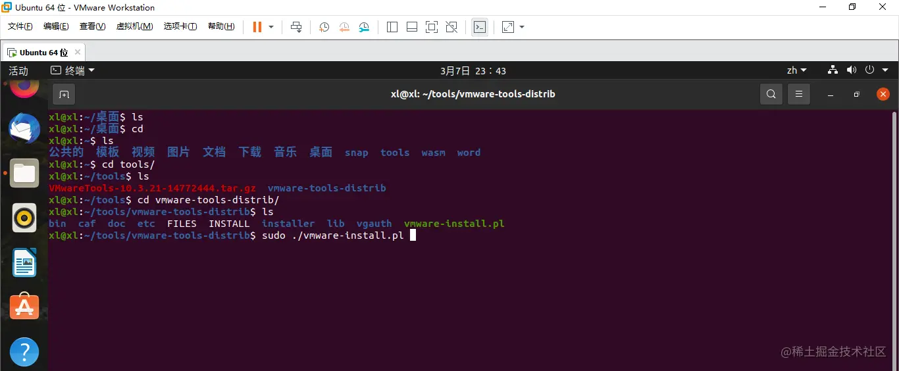
Task: Click the stretch guest display icon
Action: 508,27
